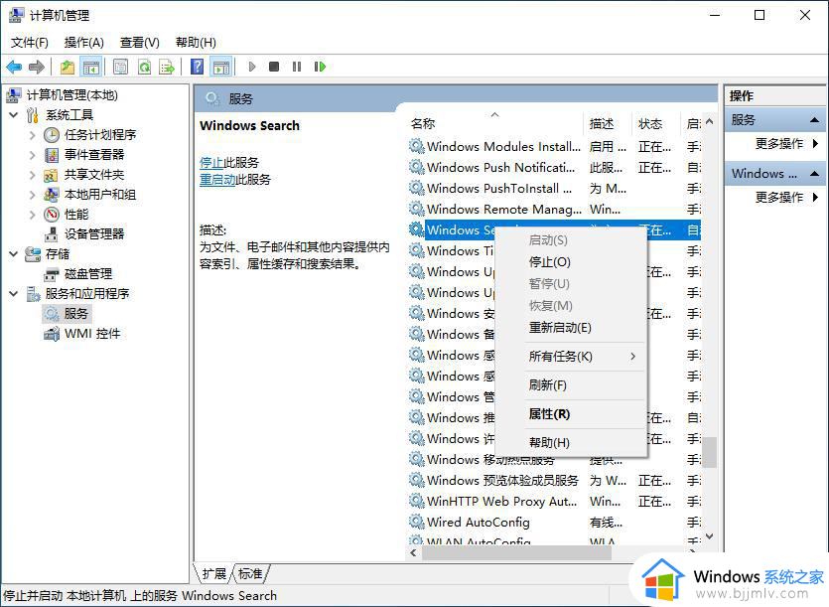Choose 重新启动(E) in the context menu

tap(571, 328)
